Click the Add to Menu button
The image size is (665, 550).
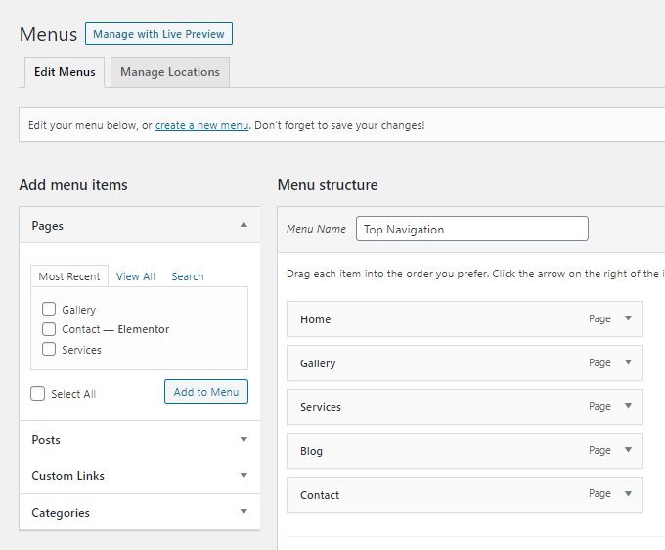click(205, 392)
